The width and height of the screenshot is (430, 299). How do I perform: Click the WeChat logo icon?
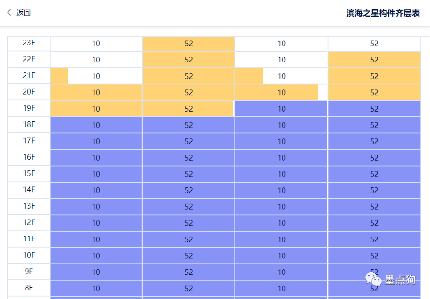374,279
